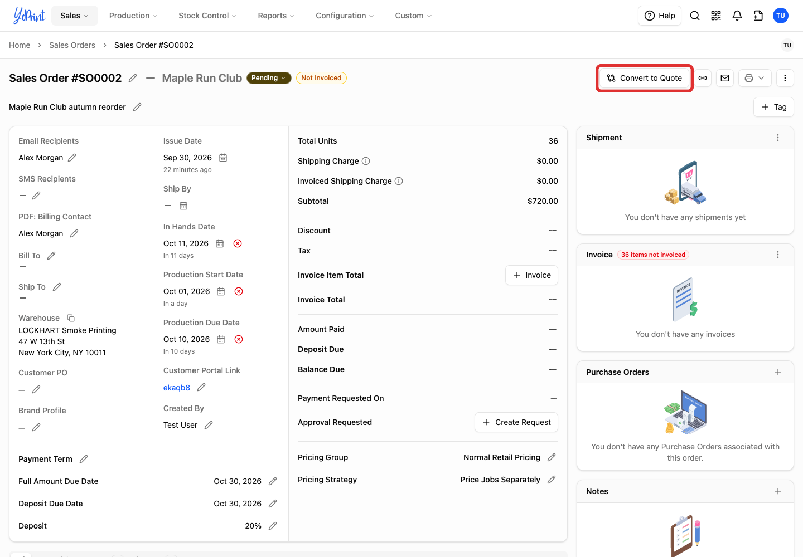Add a new purchase order
Screen dimensions: 803x557
click(778, 372)
